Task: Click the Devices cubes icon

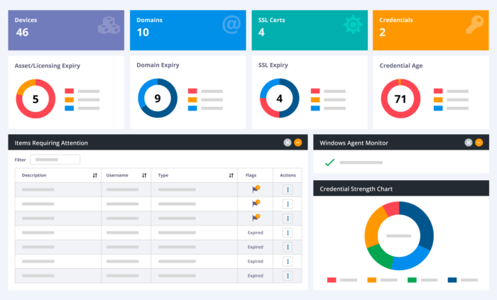Action: 109,26
